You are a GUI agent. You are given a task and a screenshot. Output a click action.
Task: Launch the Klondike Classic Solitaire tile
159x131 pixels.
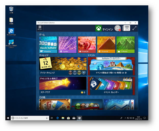coord(48,45)
